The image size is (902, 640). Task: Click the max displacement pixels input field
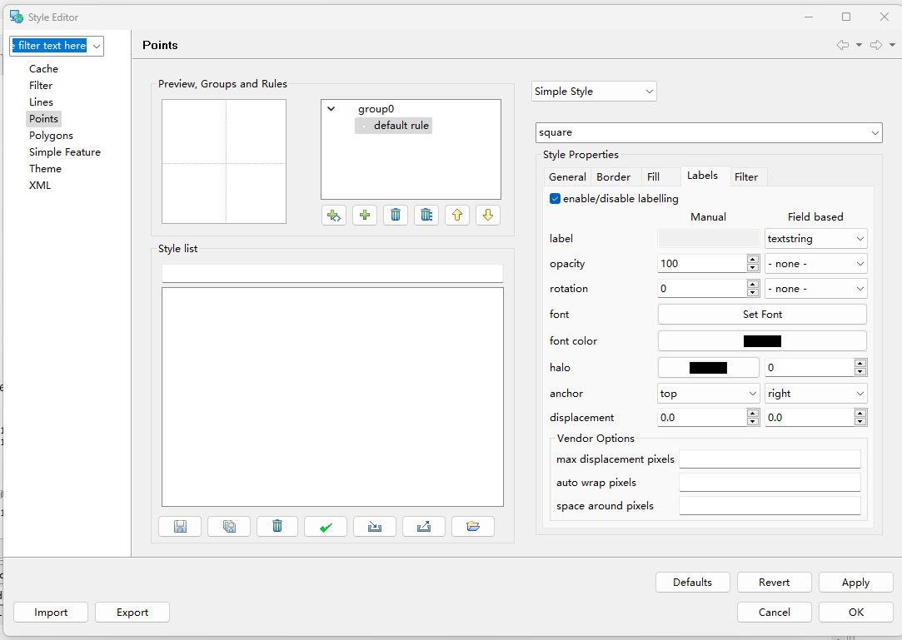point(770,459)
